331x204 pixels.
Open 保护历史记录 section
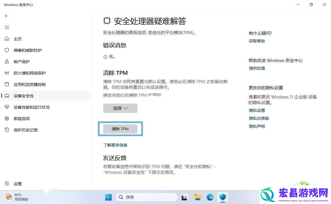[x=25, y=130]
